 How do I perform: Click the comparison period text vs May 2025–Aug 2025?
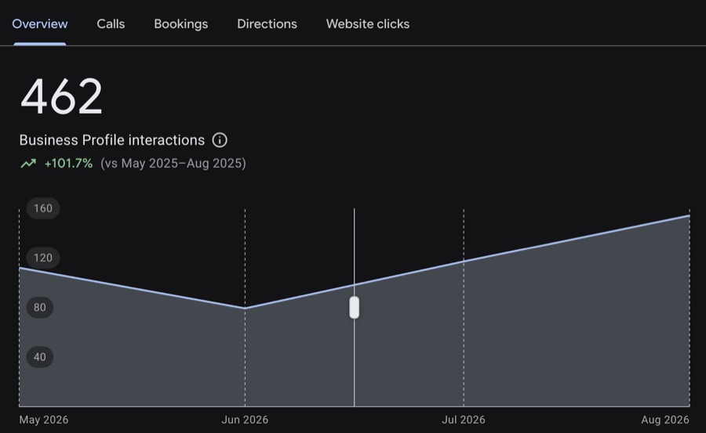(x=173, y=163)
